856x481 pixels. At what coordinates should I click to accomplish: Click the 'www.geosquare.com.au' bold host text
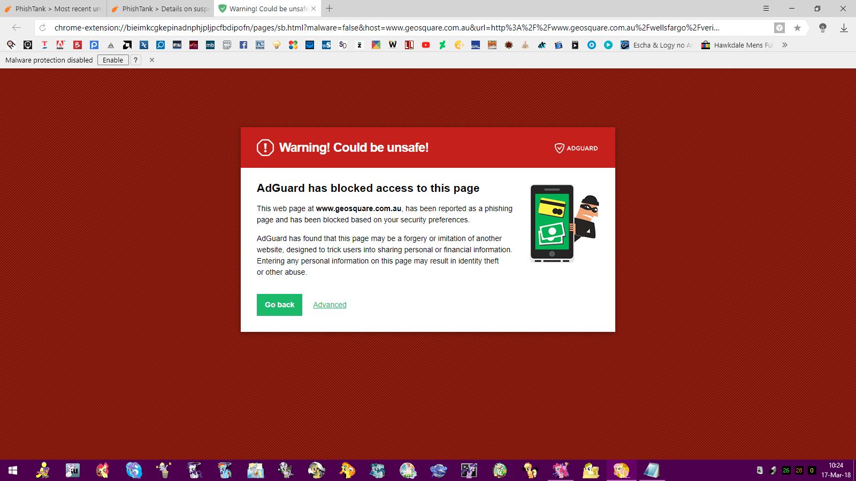coord(358,208)
